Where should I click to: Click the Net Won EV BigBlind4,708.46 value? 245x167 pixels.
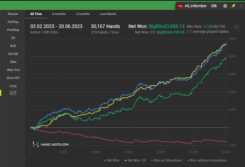[x=171, y=32]
